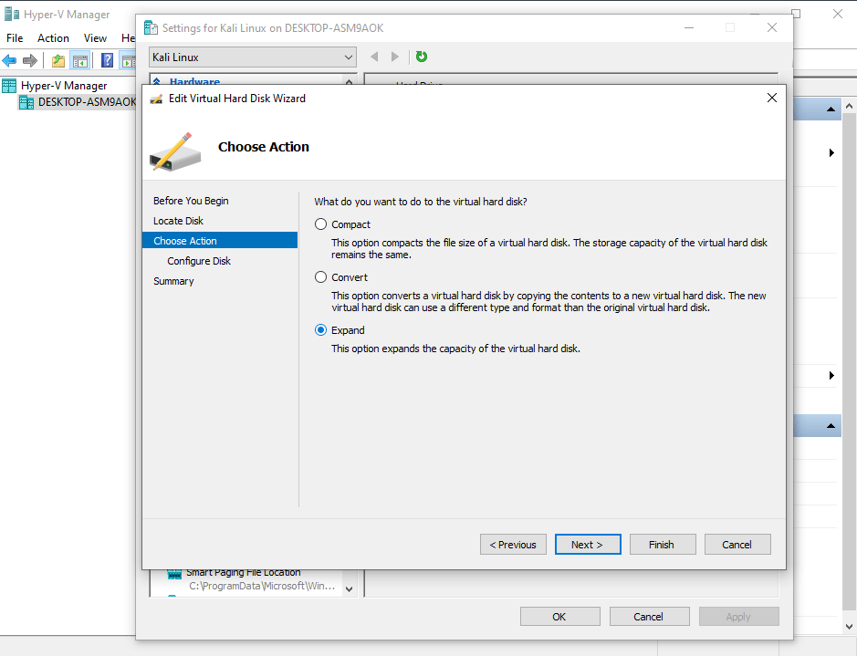Screen dimensions: 857x656
Task: Expand the upper submenu arrow in the Actions pane
Action: tap(831, 153)
